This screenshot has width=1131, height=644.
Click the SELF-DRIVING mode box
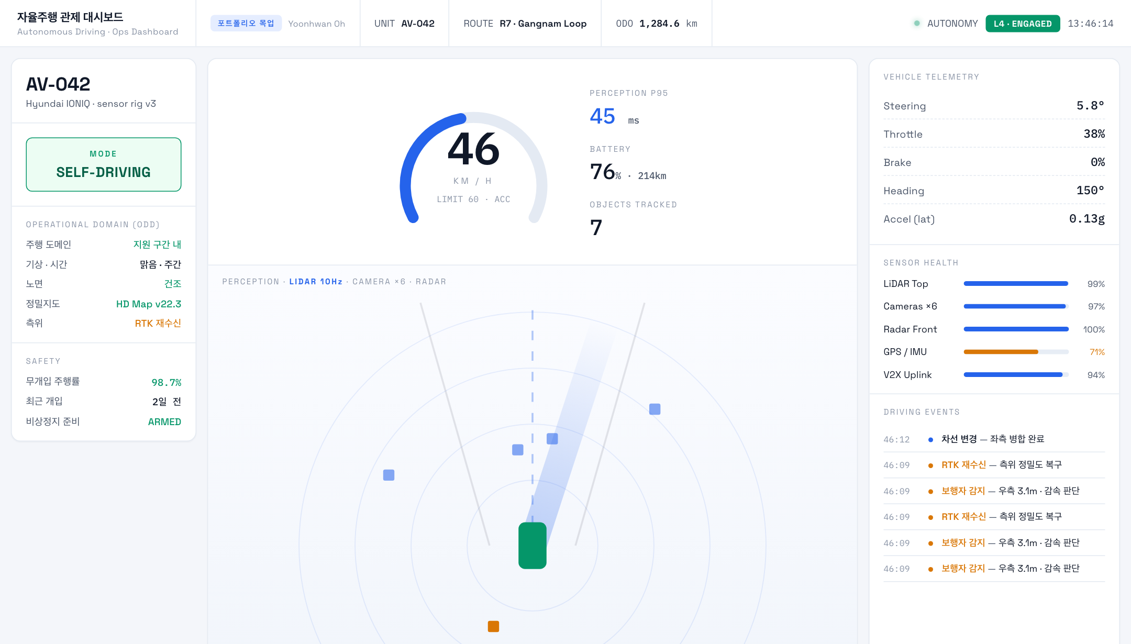(x=104, y=164)
